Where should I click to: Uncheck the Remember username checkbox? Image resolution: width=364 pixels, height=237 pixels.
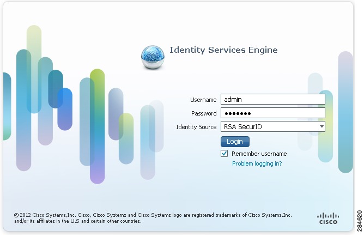(x=225, y=154)
